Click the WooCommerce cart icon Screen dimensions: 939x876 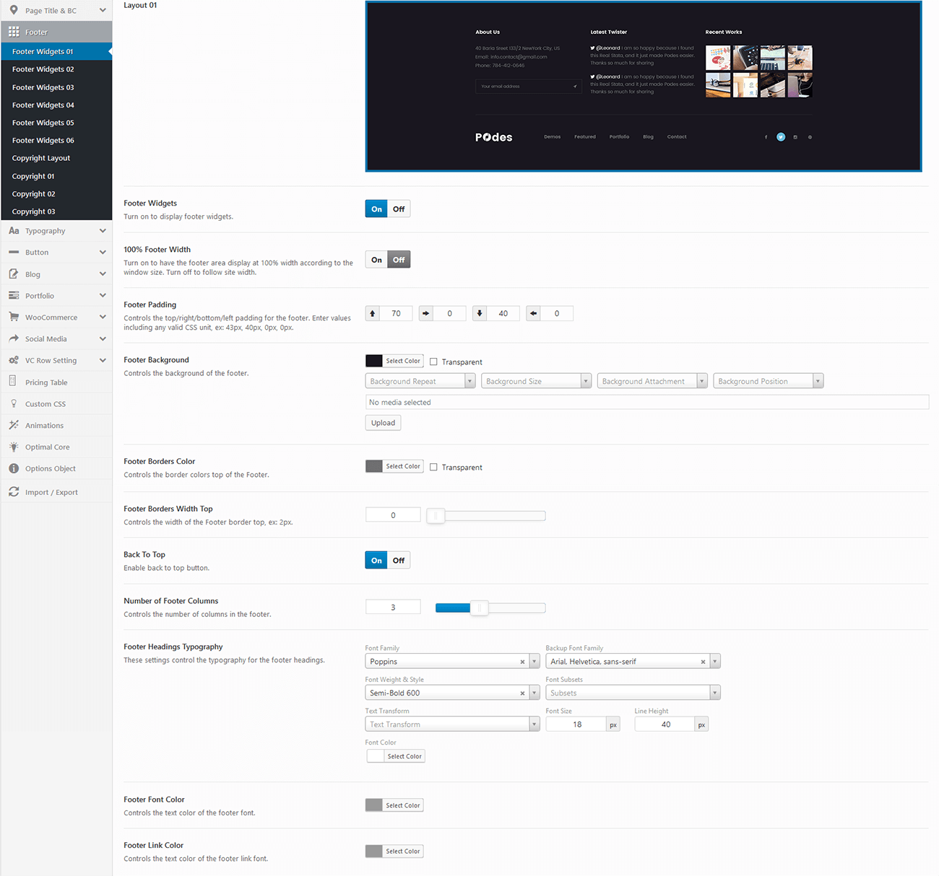(x=14, y=317)
